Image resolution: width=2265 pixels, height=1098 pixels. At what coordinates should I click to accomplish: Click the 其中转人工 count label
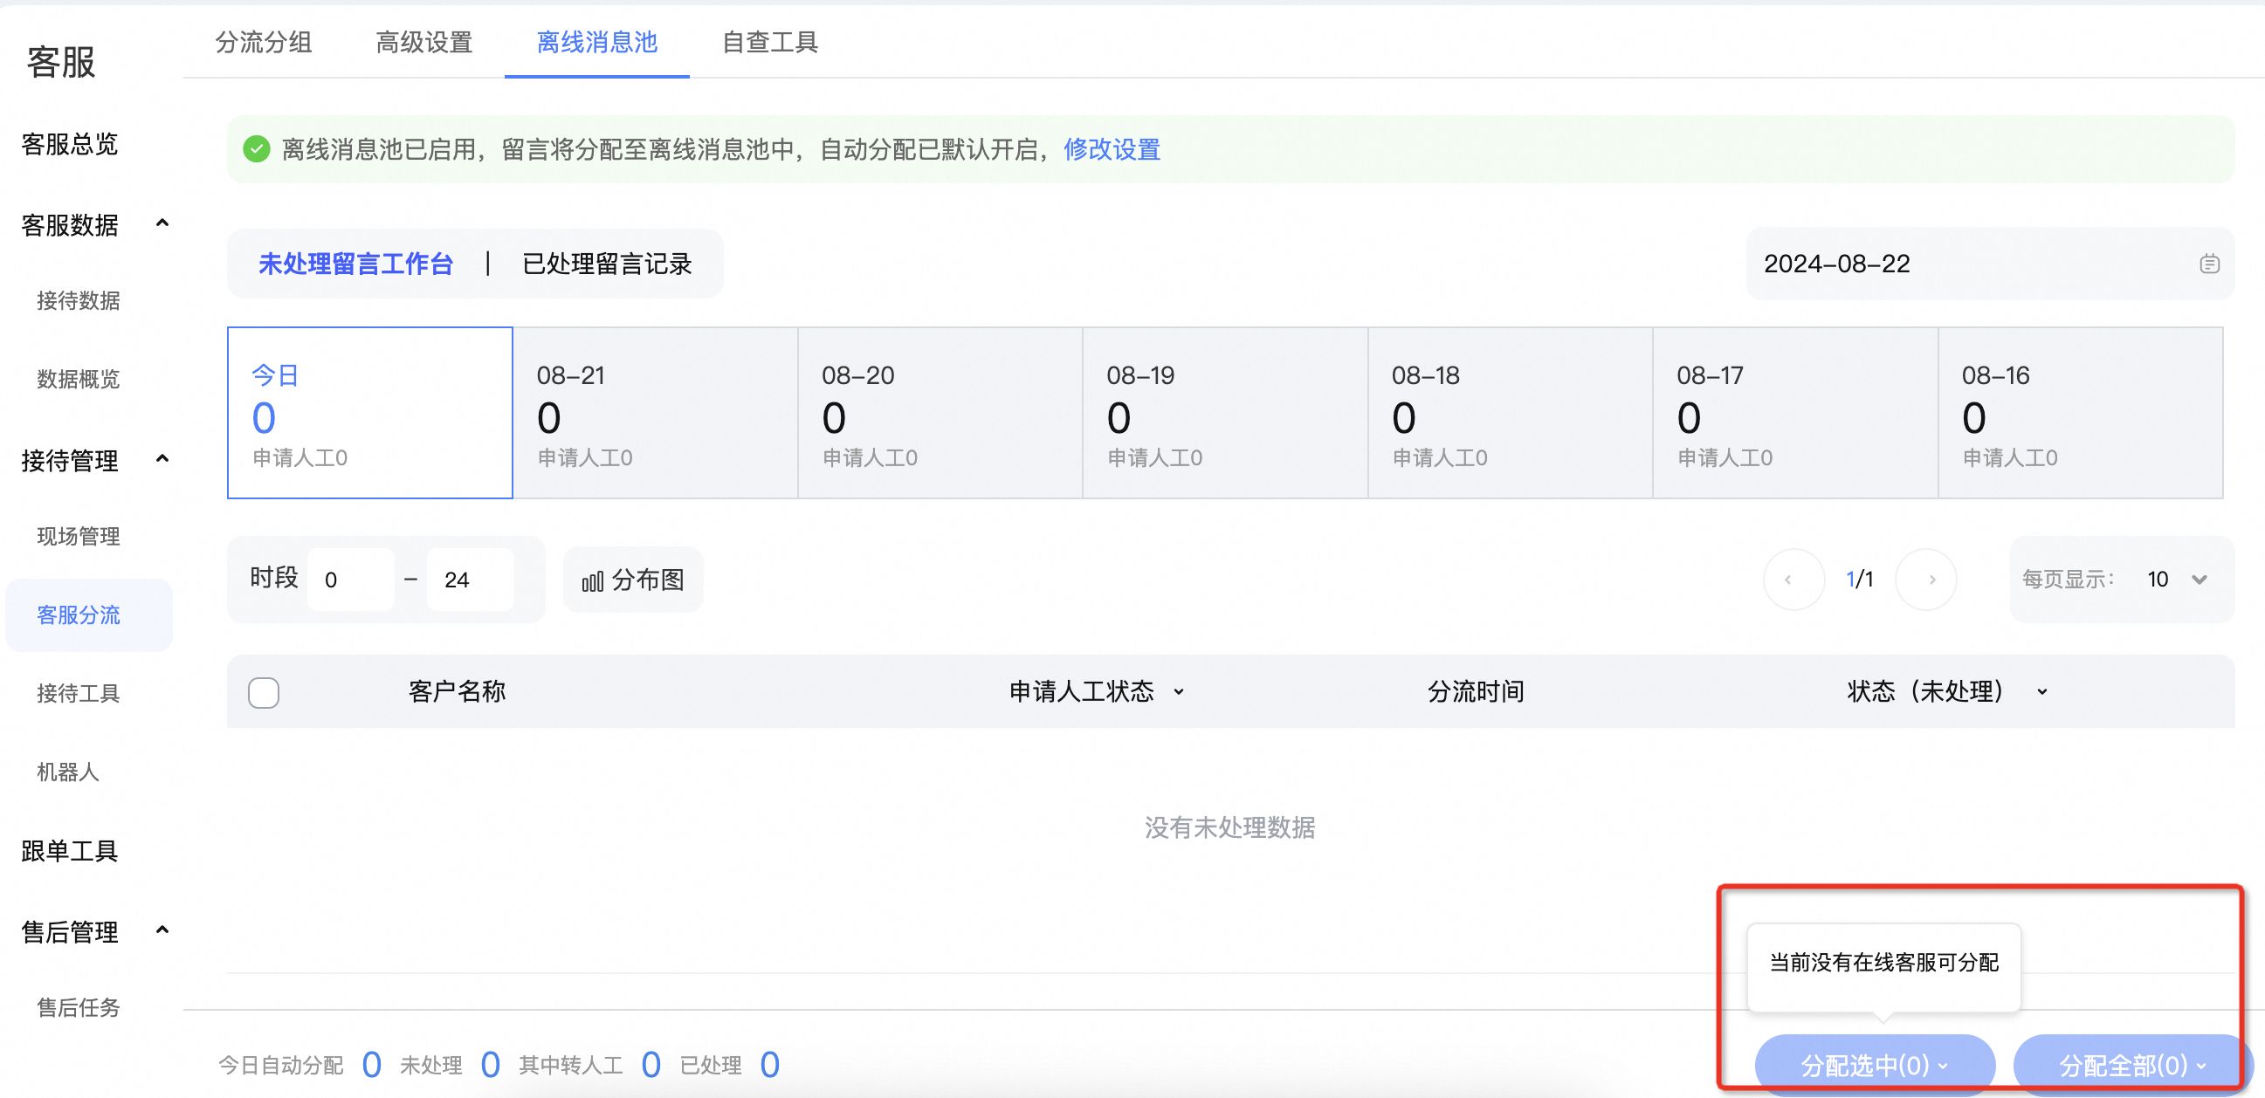tap(571, 1066)
